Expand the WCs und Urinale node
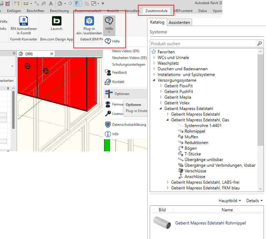266x239 pixels. pos(155,57)
